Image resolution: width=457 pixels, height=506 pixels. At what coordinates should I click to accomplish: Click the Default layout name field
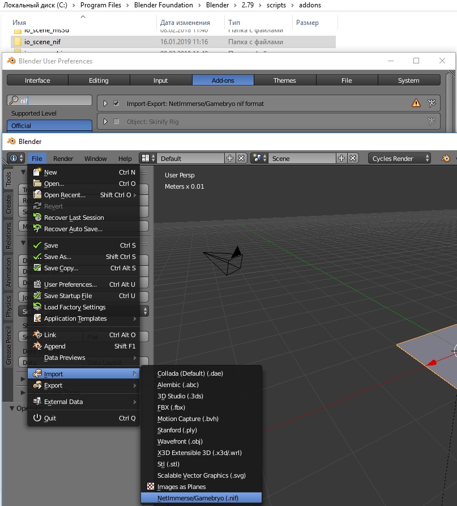(190, 159)
